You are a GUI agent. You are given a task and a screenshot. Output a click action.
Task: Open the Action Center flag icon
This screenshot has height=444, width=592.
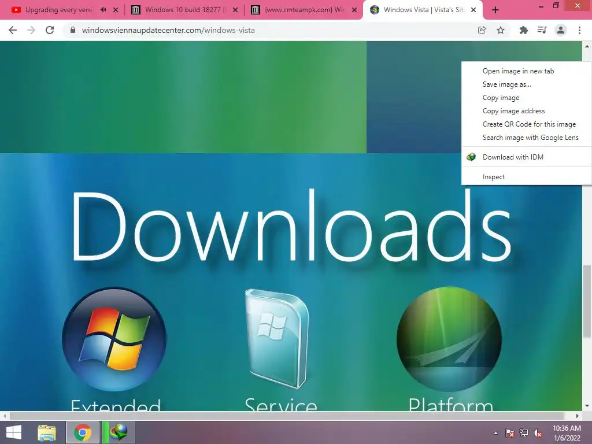pyautogui.click(x=510, y=433)
